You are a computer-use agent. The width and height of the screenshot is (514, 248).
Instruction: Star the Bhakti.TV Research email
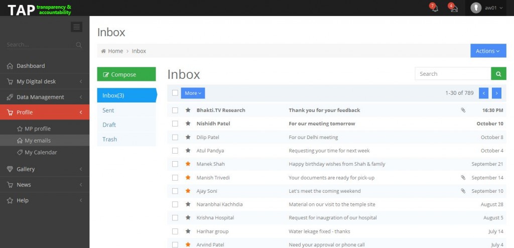188,110
